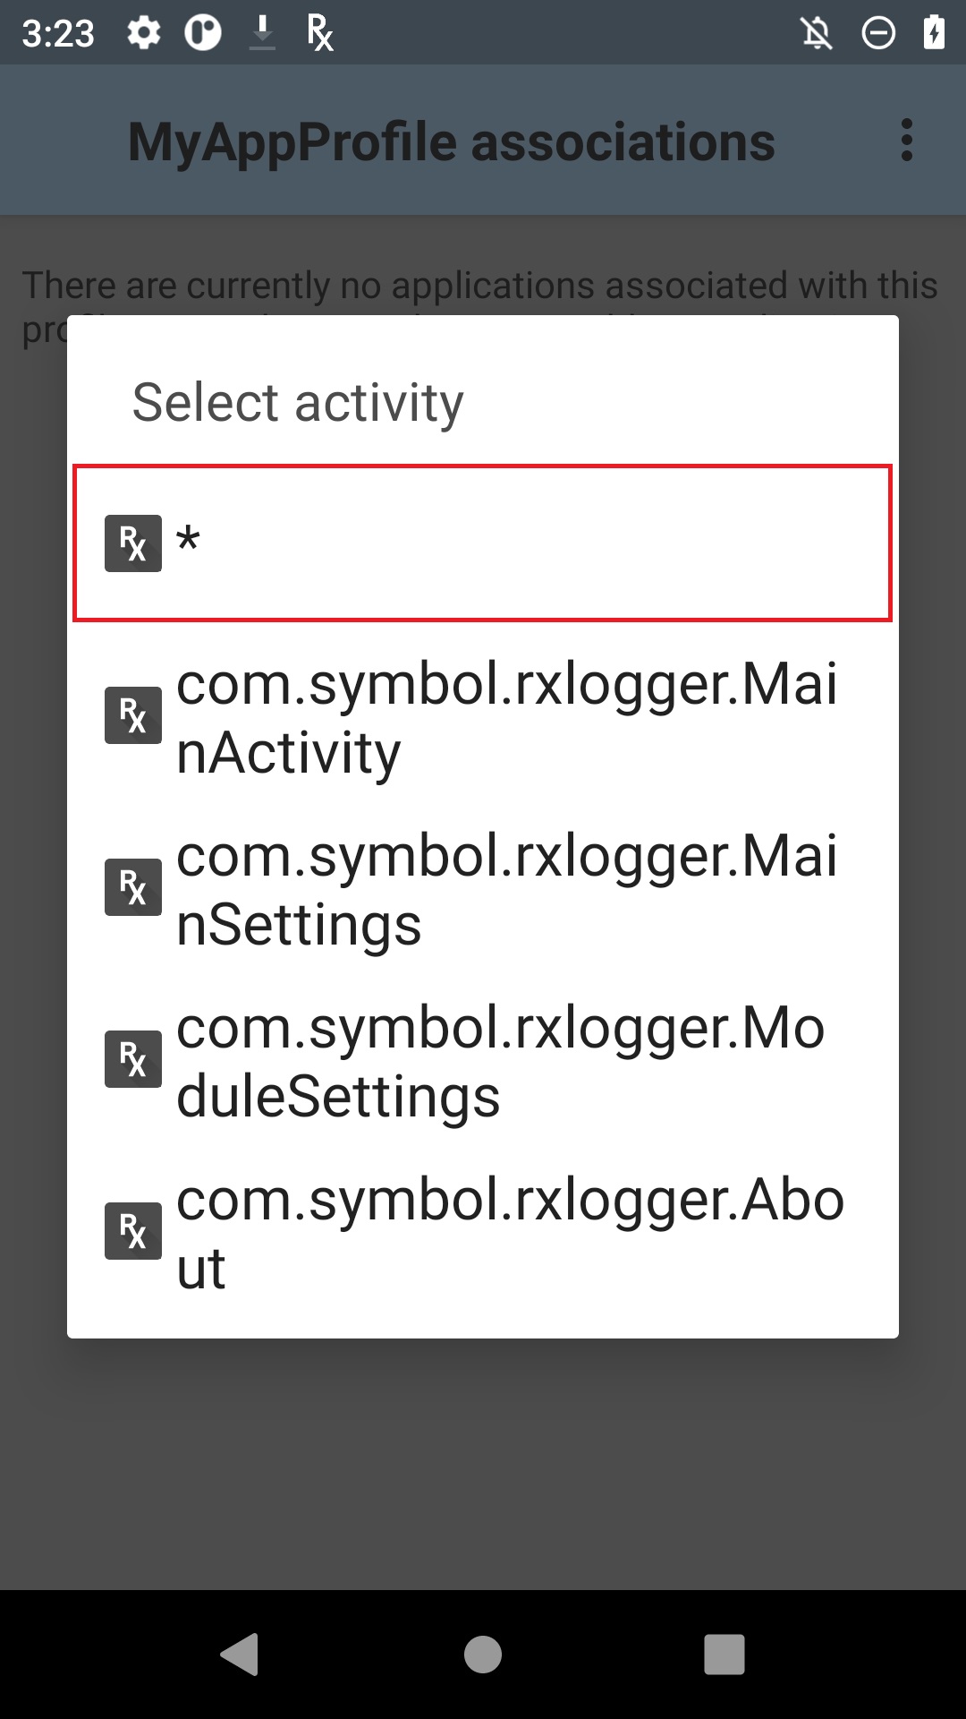Tap the Android back navigation button
This screenshot has height=1719, width=966.
[x=240, y=1654]
